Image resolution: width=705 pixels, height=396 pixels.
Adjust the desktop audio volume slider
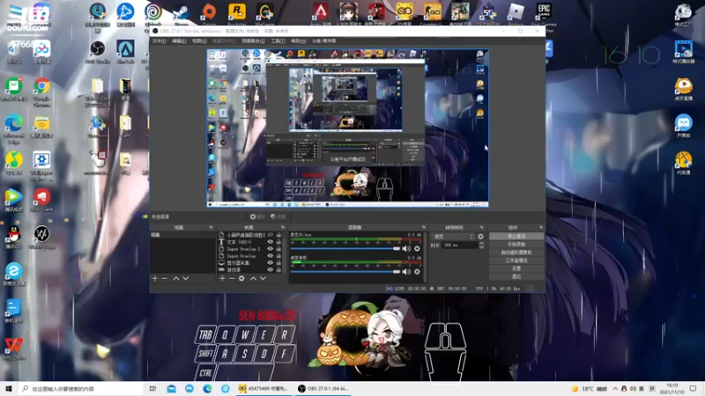[x=345, y=272]
